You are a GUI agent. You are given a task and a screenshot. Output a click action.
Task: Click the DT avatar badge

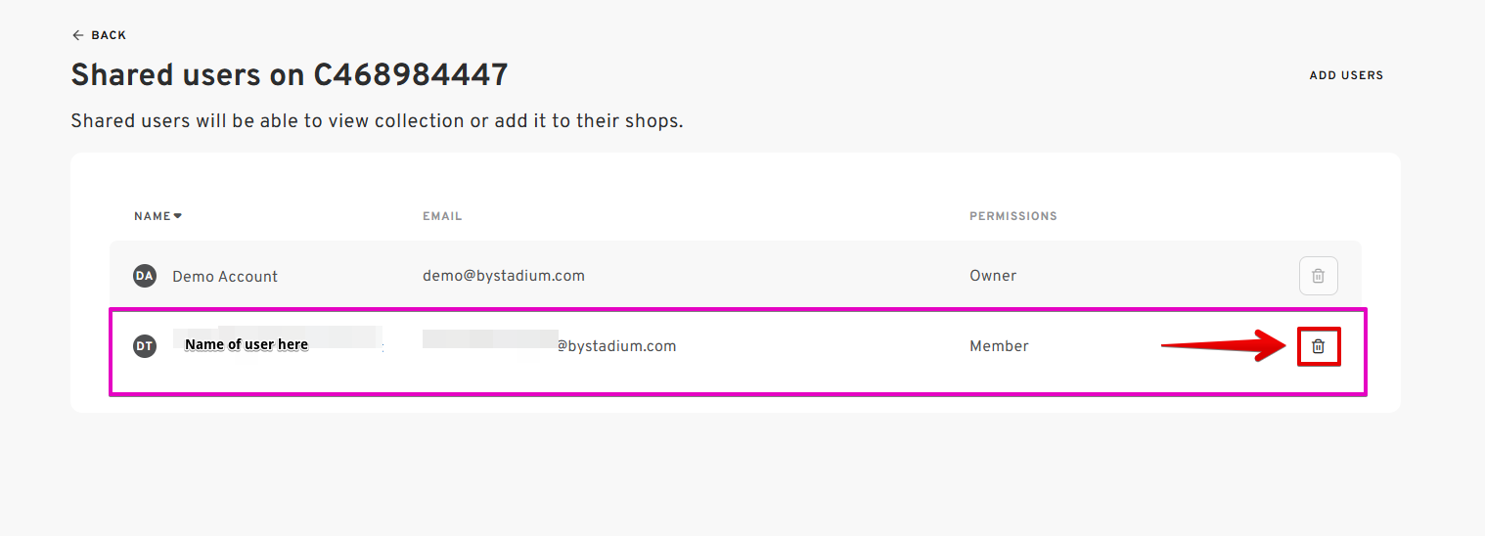pyautogui.click(x=145, y=346)
